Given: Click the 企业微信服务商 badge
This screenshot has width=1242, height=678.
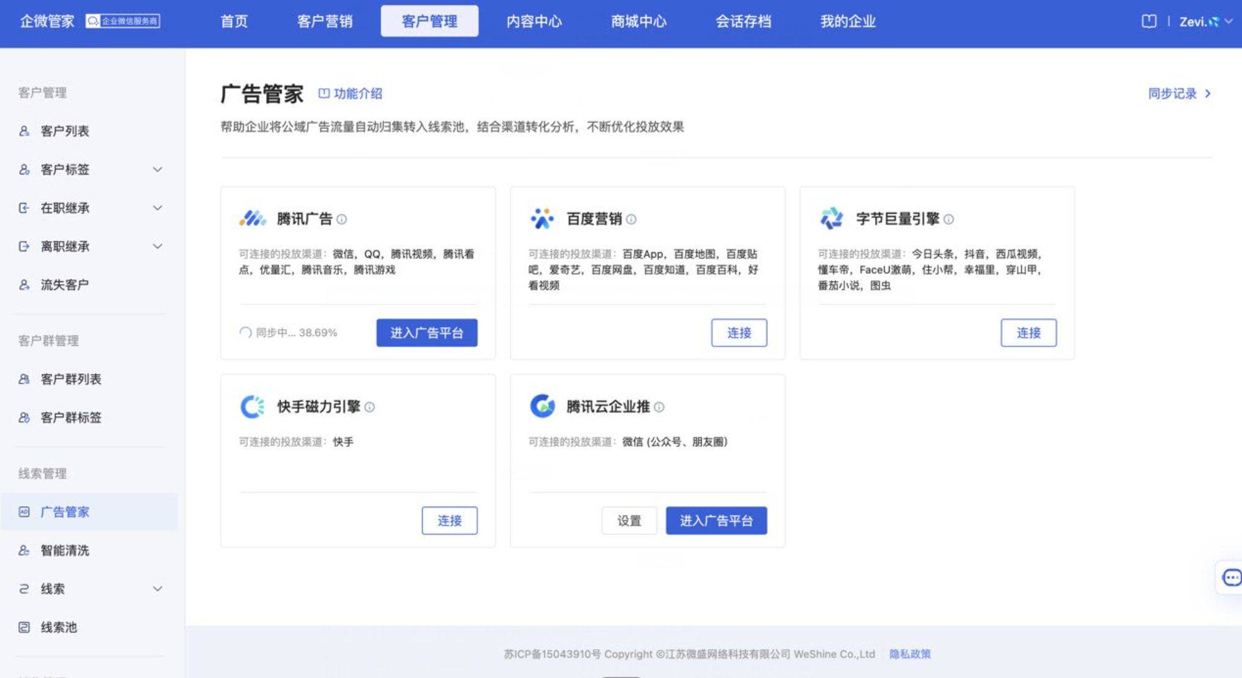Looking at the screenshot, I should 123,21.
